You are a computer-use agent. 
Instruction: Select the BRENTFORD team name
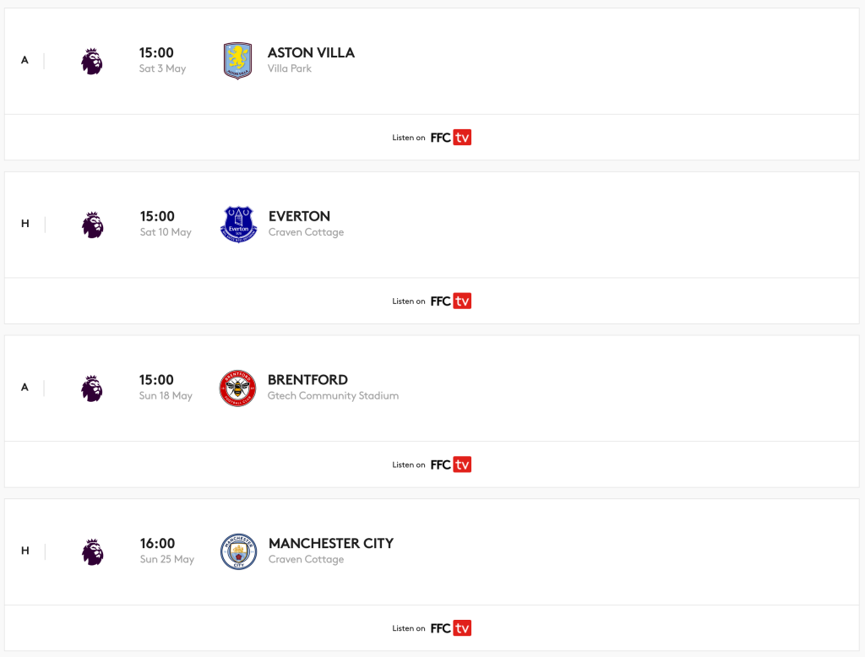[x=307, y=379]
